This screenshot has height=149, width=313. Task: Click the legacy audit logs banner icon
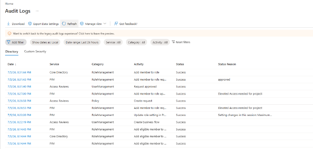point(9,33)
